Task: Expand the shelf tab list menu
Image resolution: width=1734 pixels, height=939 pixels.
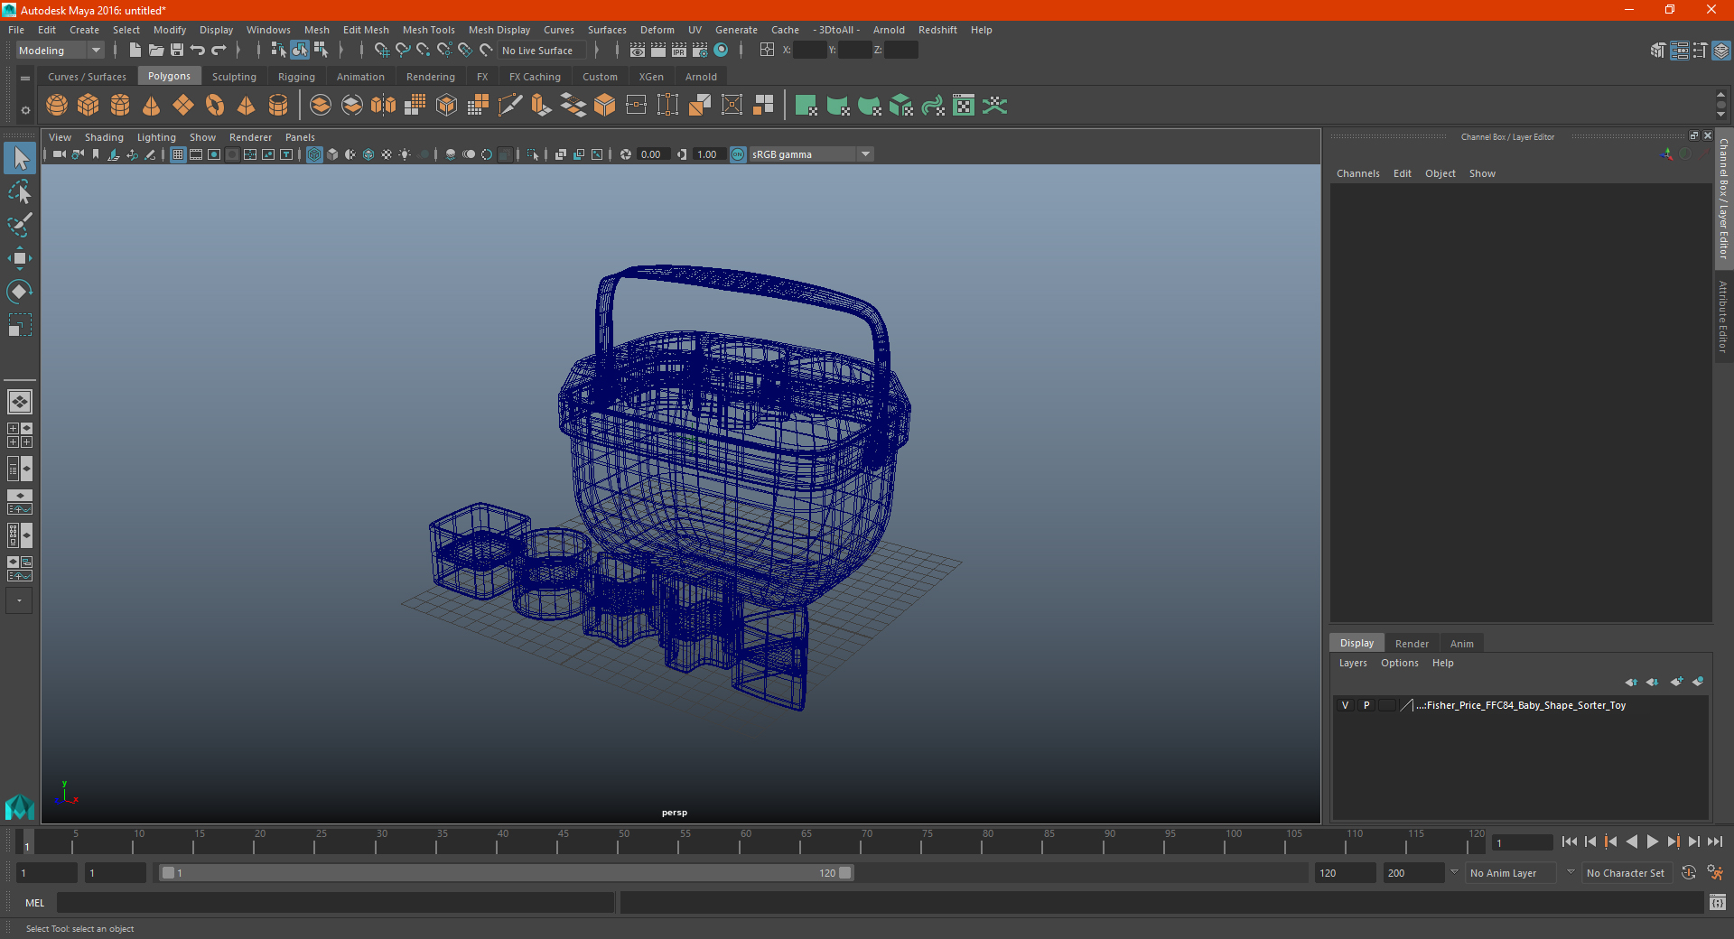Action: point(25,79)
